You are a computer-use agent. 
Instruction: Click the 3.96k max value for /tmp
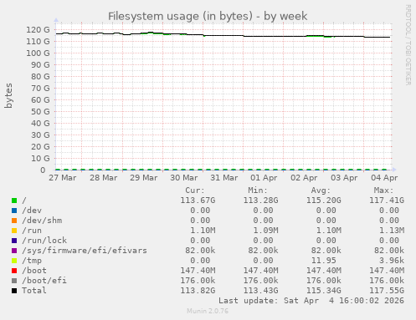pos(392,261)
